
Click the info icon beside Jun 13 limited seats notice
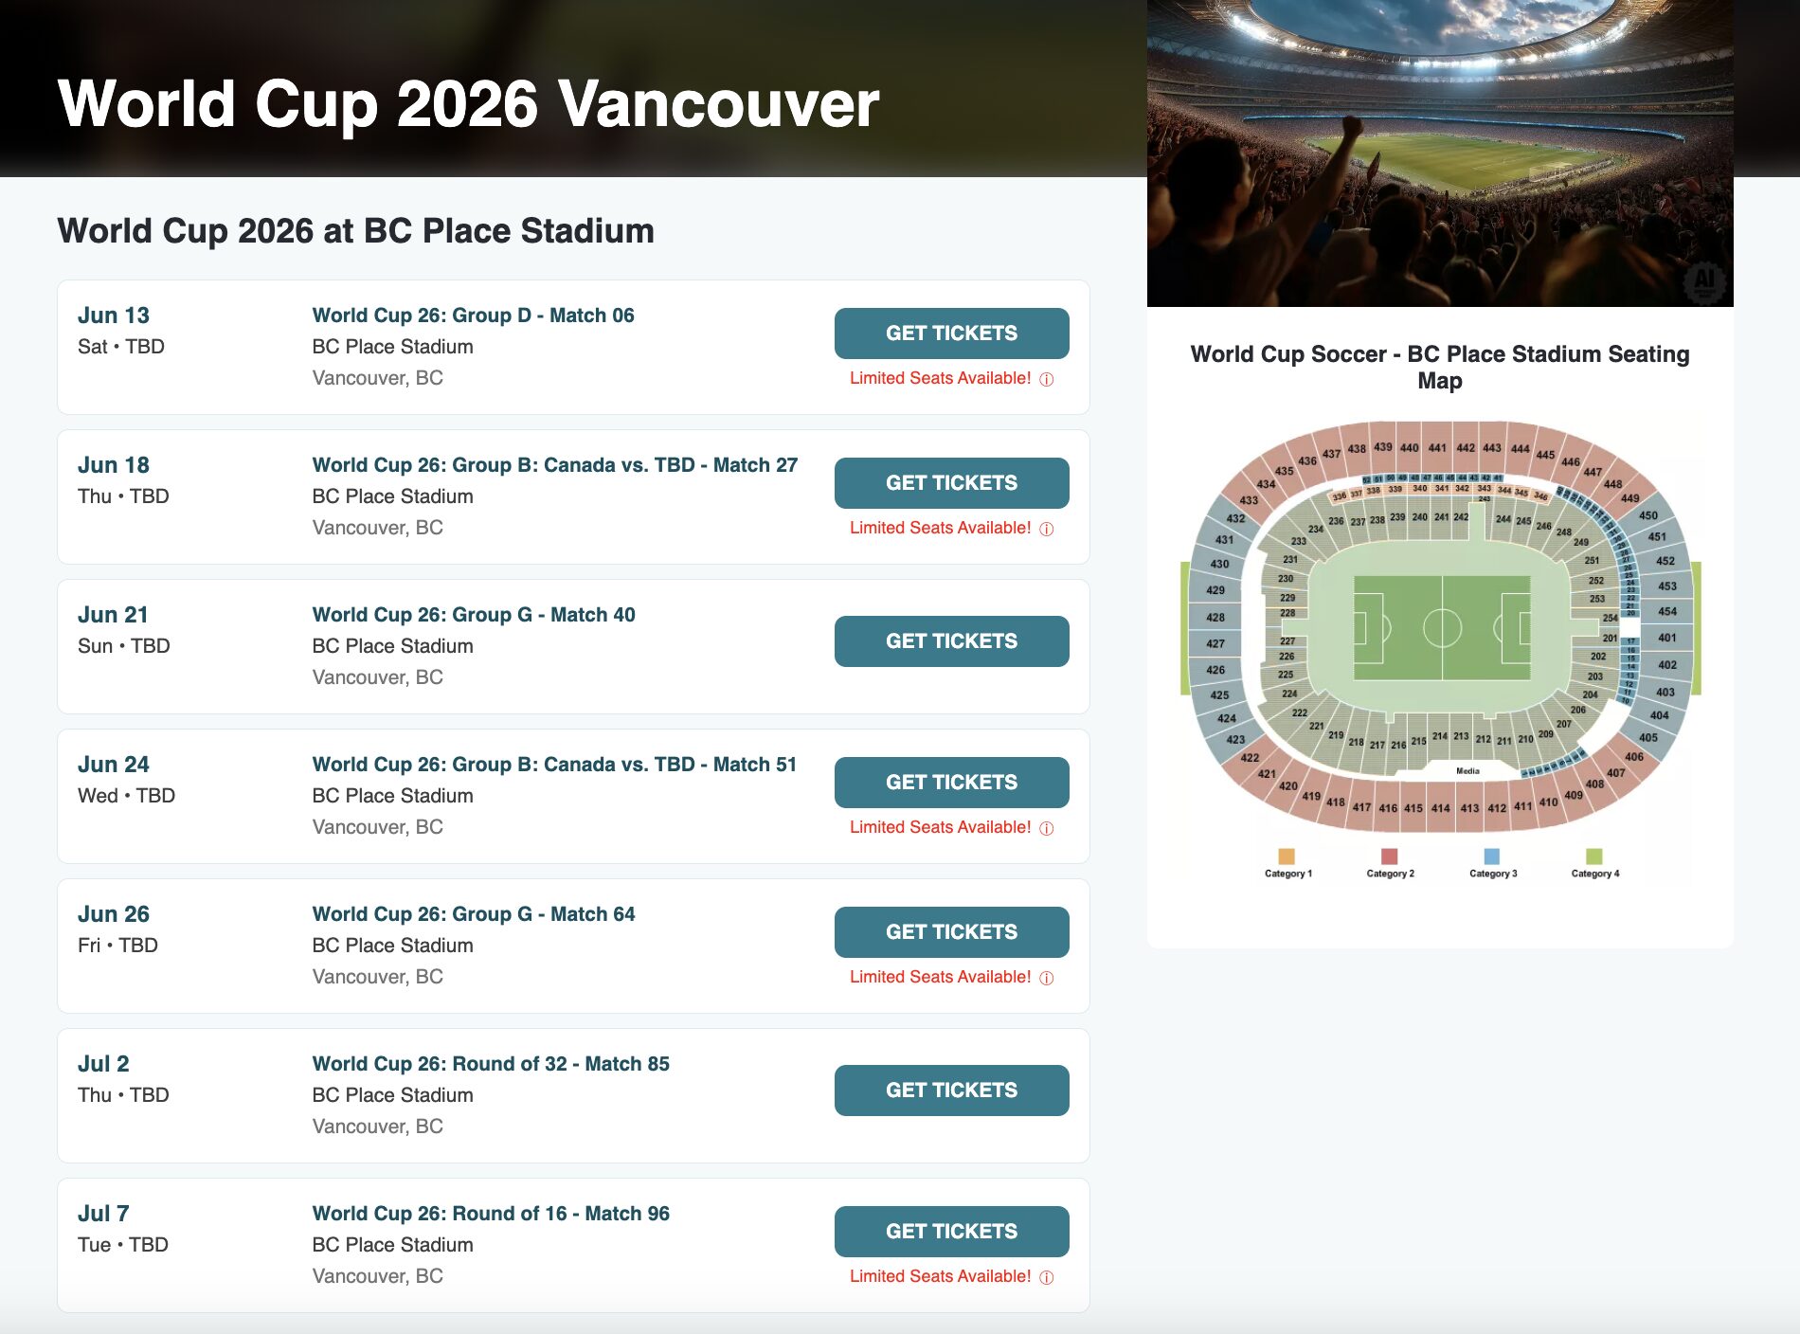click(x=1044, y=378)
